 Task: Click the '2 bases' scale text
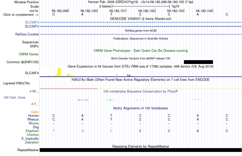(105, 6)
